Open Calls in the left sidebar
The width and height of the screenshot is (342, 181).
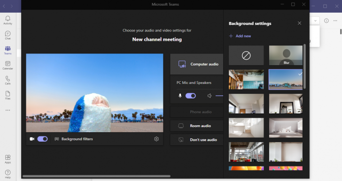tap(8, 80)
